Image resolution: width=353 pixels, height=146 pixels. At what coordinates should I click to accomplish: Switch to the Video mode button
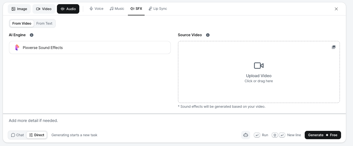[x=44, y=9]
